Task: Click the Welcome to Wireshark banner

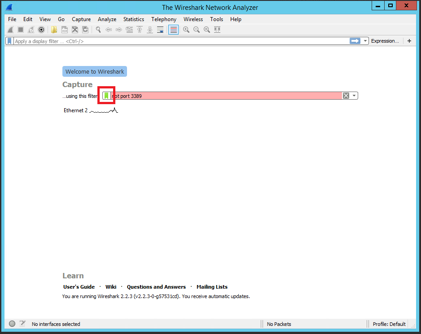Action: (95, 71)
